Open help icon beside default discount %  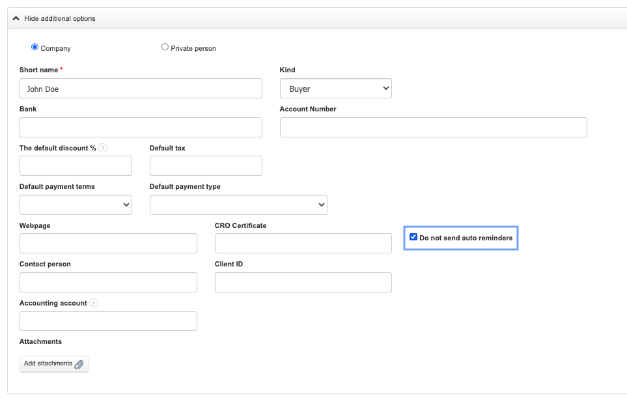(x=103, y=148)
